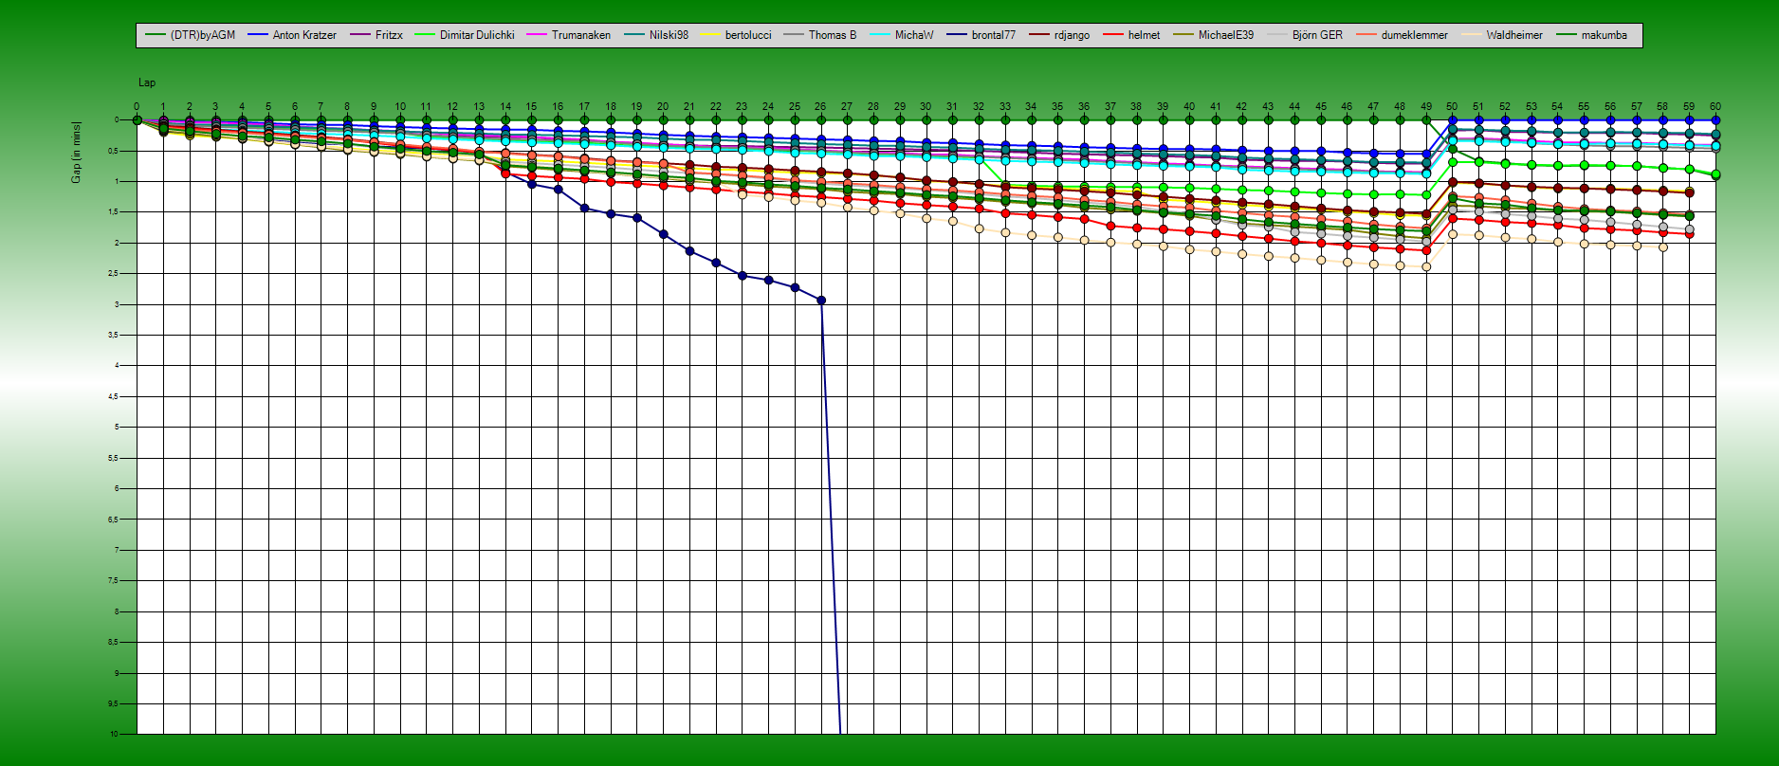The image size is (1779, 766).
Task: Click the bertolucci legend label
Action: tap(748, 35)
